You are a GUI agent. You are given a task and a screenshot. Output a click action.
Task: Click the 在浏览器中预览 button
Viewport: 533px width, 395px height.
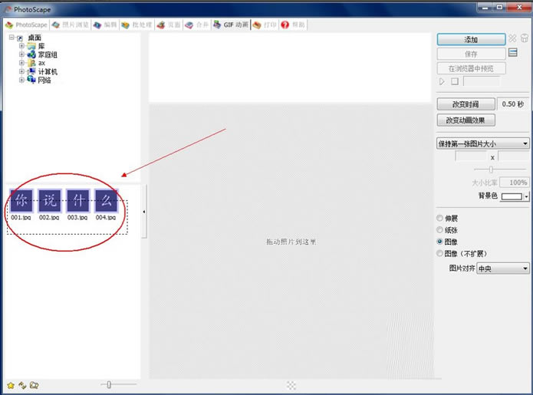(471, 68)
